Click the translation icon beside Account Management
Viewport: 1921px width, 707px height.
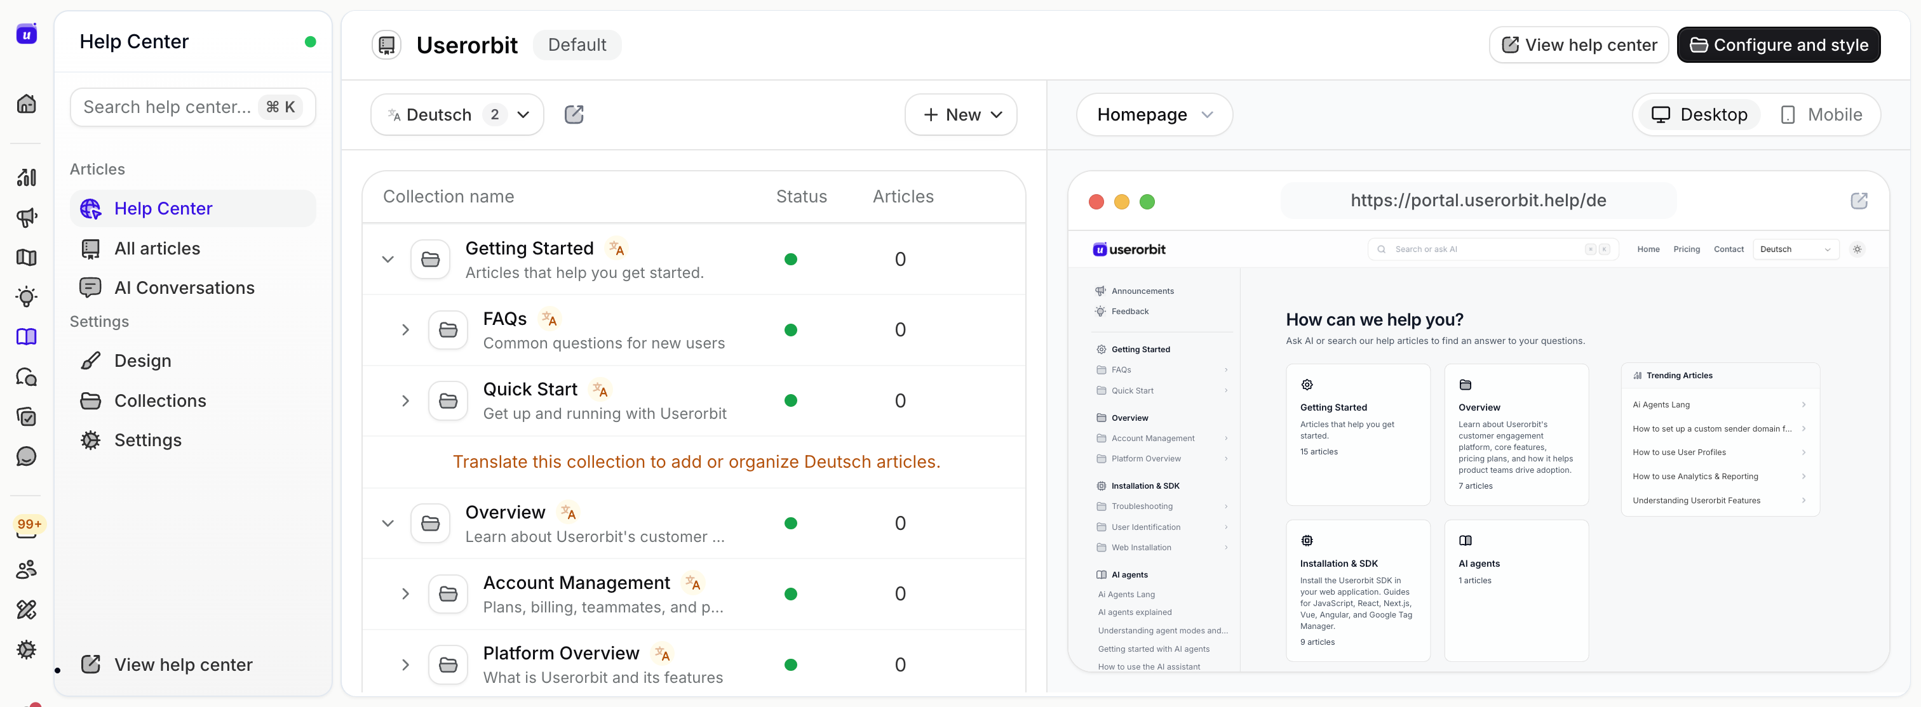(693, 583)
